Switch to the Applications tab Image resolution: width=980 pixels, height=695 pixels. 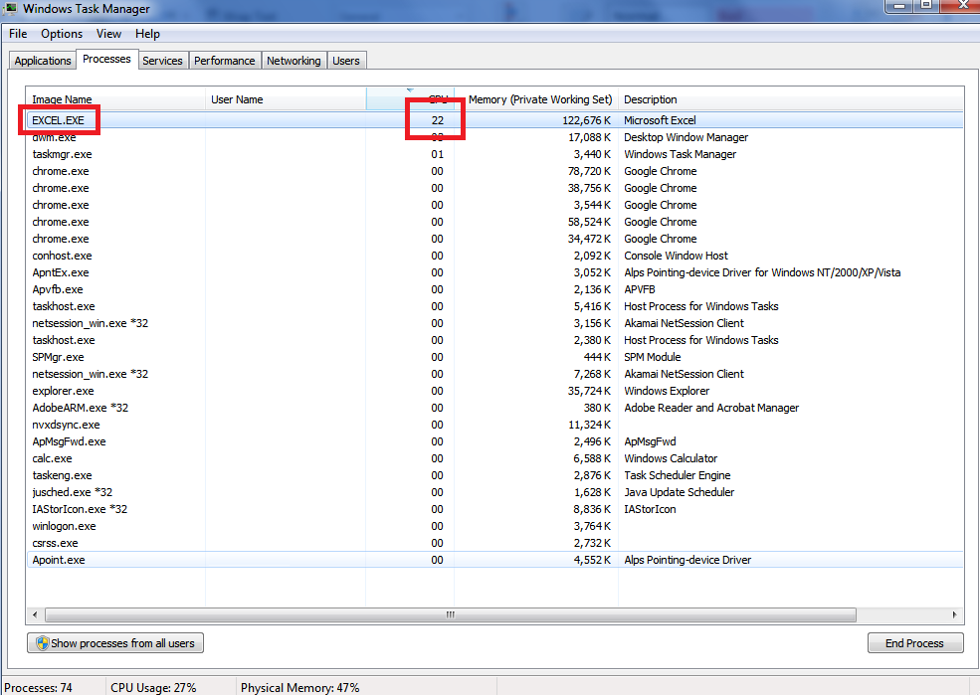(x=43, y=61)
